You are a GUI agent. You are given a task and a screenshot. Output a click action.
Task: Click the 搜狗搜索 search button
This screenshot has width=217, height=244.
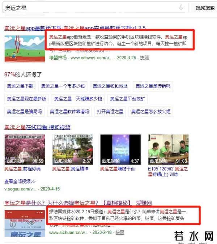click(x=205, y=8)
